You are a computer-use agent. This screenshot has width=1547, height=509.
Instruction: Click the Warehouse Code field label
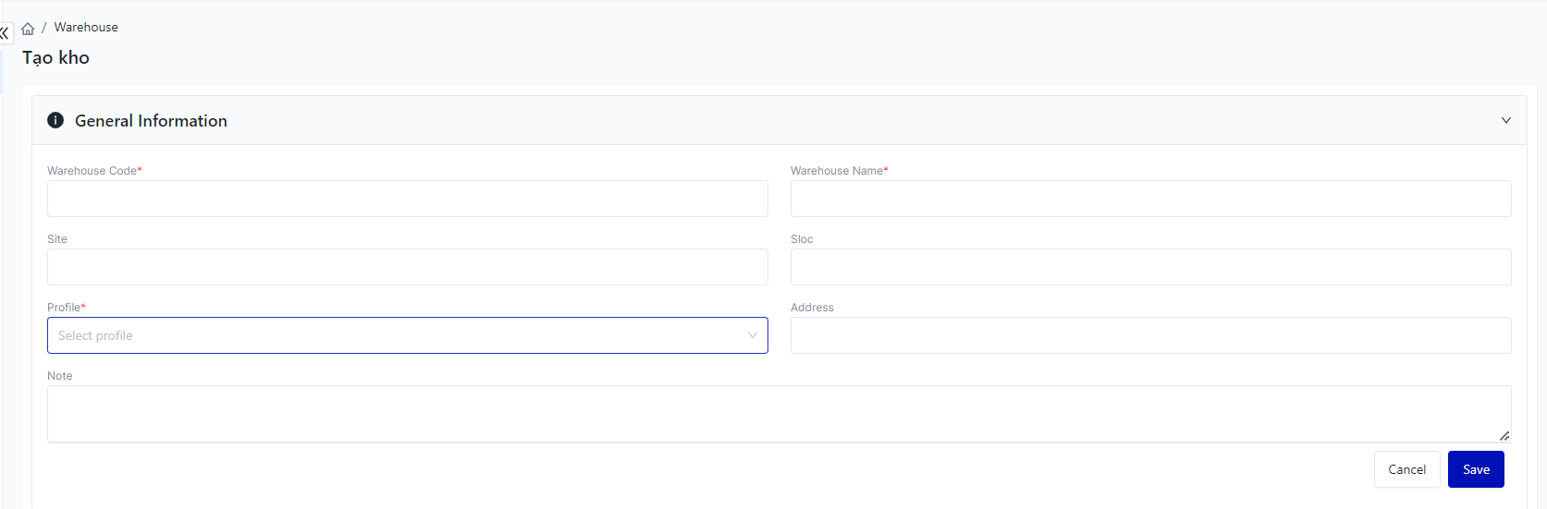point(92,171)
